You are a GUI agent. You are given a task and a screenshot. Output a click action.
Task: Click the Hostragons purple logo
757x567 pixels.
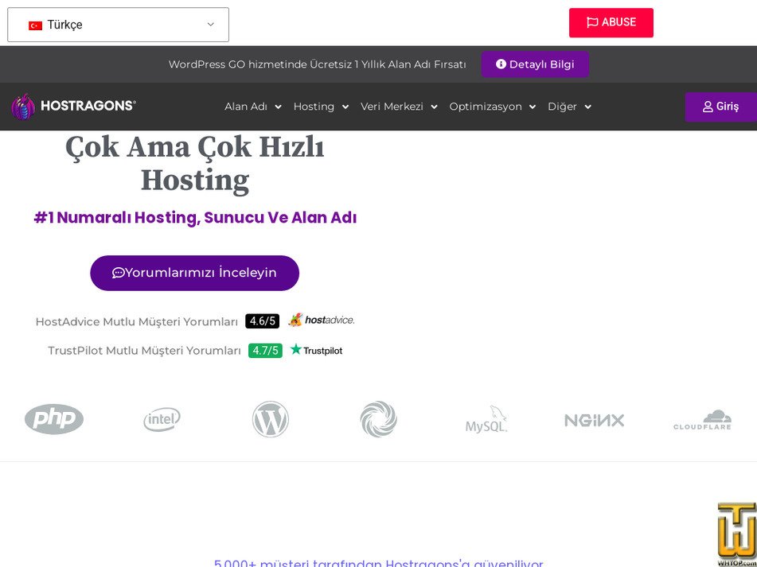click(23, 106)
